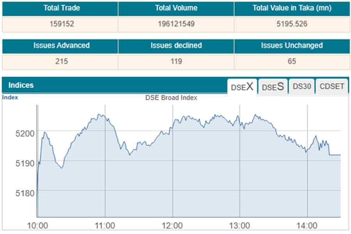Select the total volume figure 196121549
Image resolution: width=351 pixels, height=234 pixels.
(176, 24)
